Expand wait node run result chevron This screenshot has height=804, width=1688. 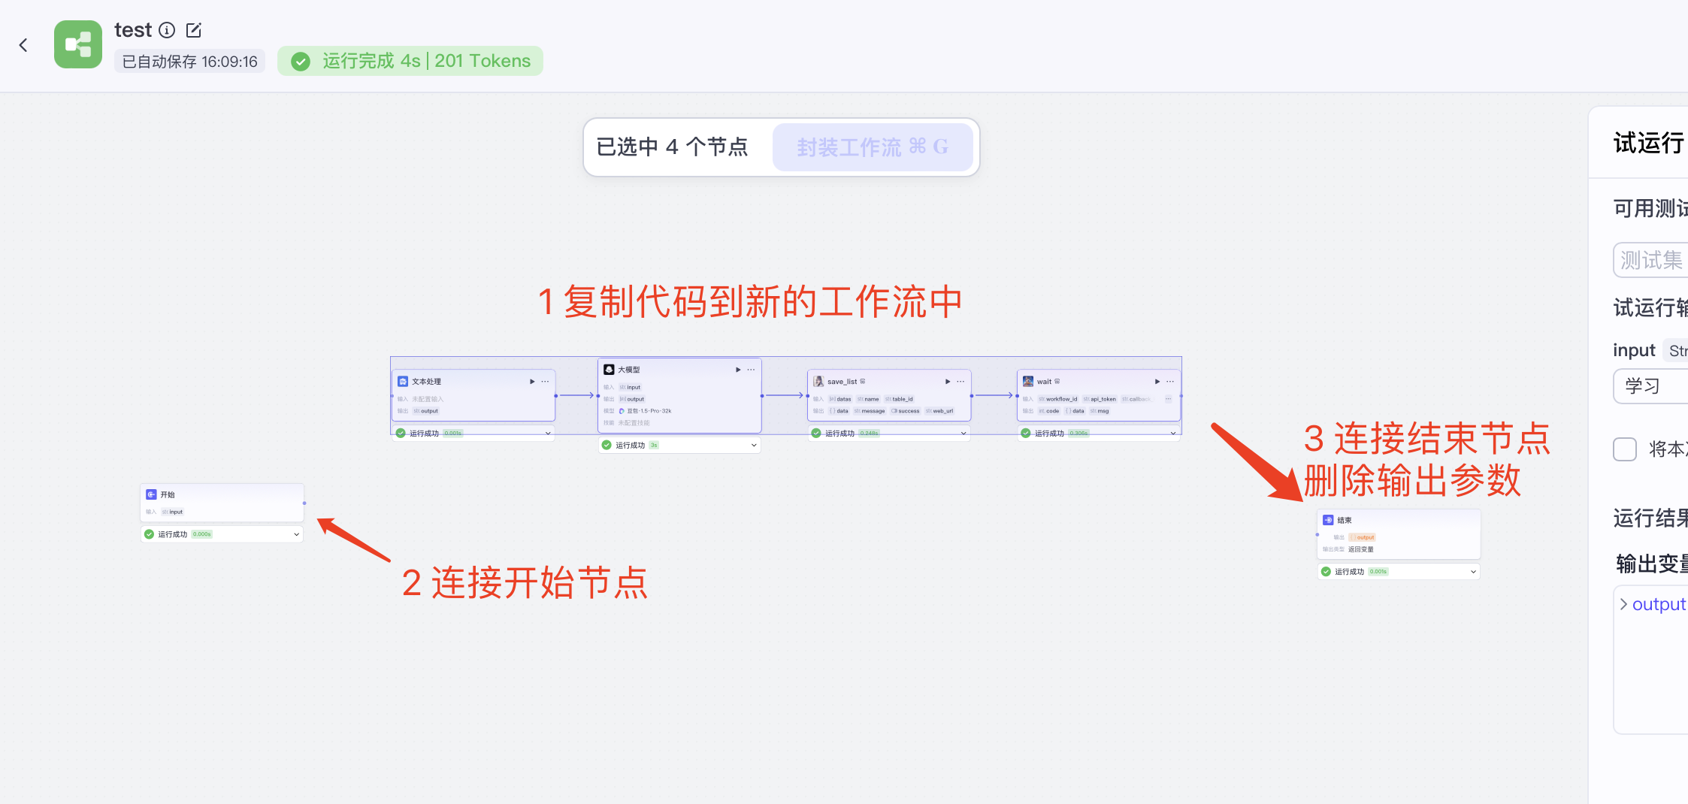[x=1173, y=434]
